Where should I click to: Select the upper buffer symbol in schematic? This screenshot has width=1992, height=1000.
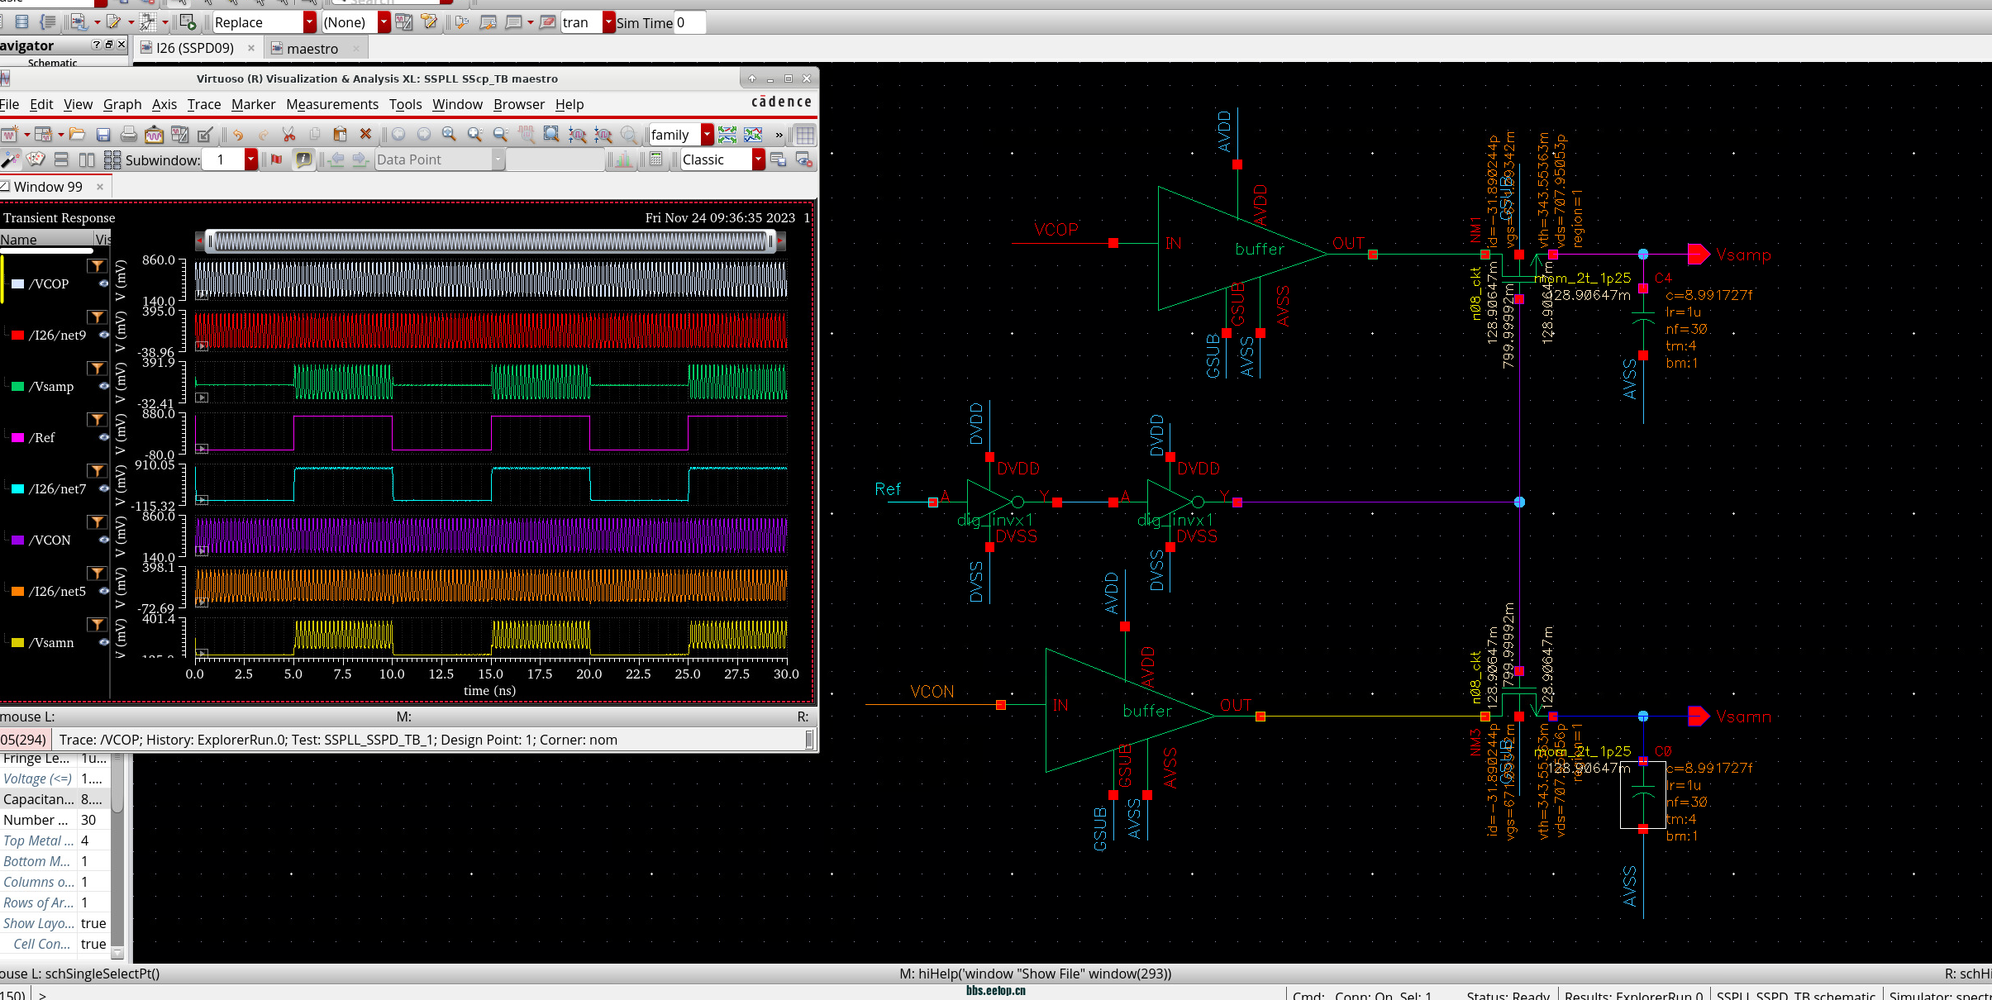(x=1241, y=248)
